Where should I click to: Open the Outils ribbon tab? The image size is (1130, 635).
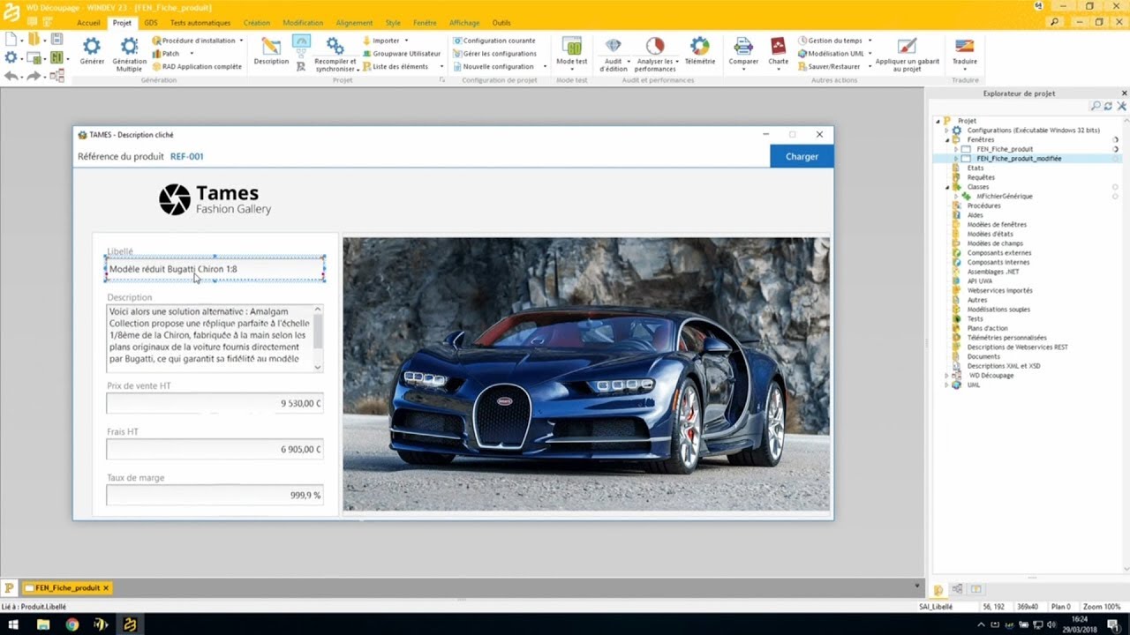click(501, 23)
